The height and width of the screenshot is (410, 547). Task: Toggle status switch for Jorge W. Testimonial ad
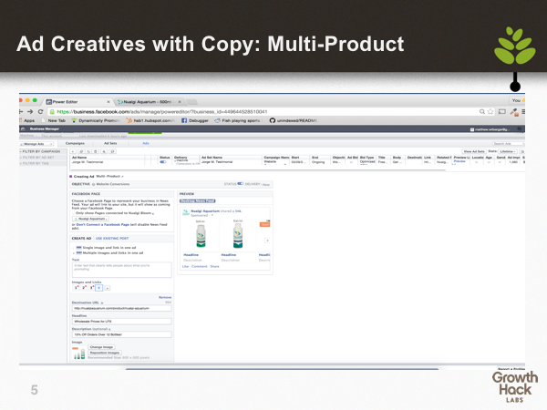coord(163,162)
